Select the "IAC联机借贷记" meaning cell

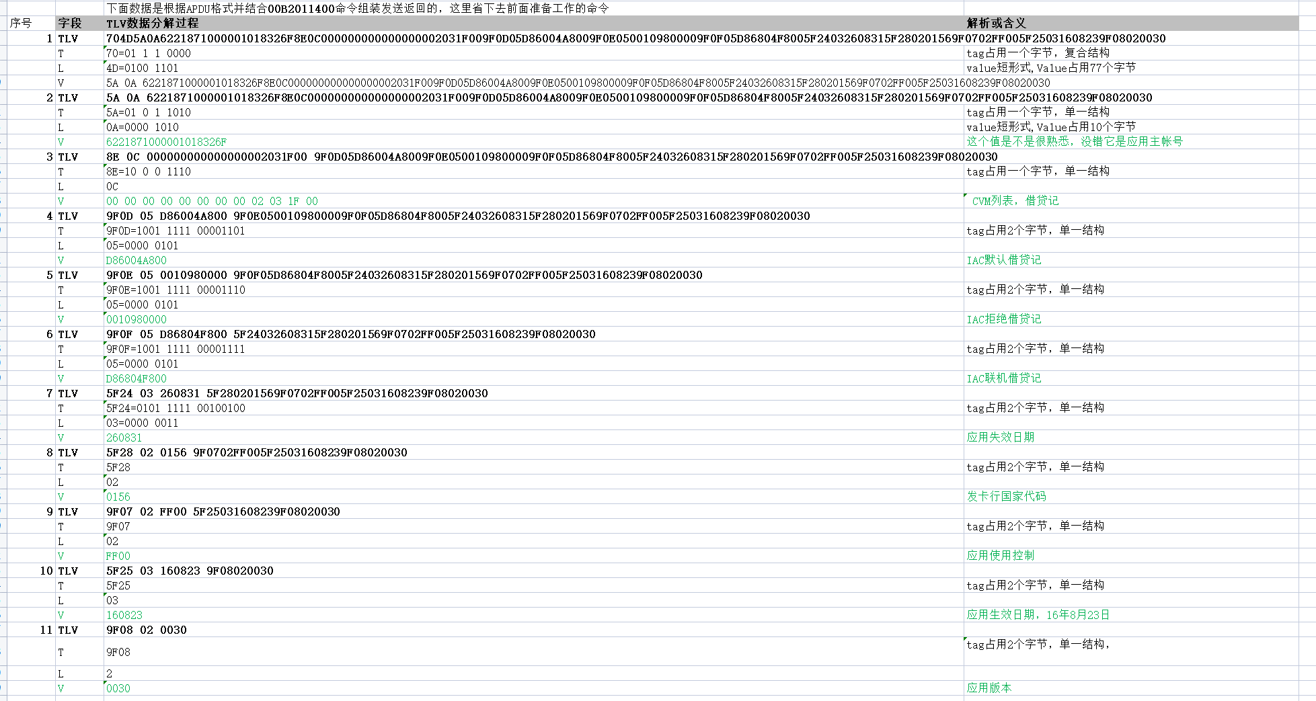[1003, 378]
